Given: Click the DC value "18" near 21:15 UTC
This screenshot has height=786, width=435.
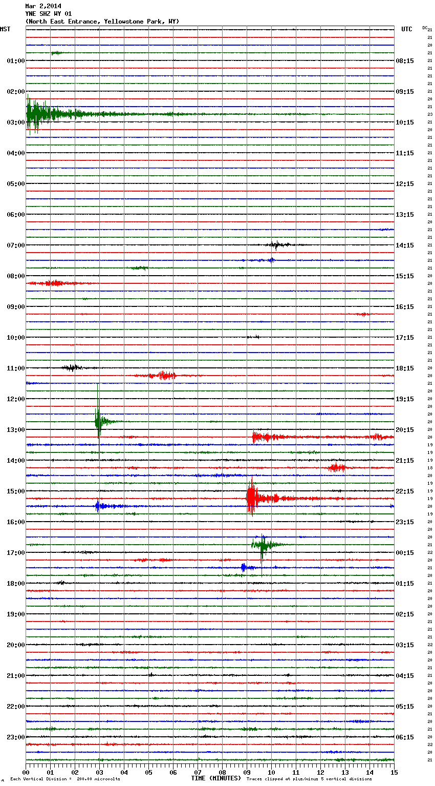Looking at the screenshot, I should (x=430, y=468).
